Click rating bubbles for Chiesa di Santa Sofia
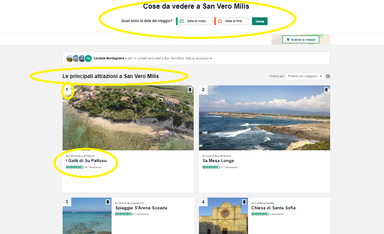This screenshot has height=234, width=384. pos(259,214)
